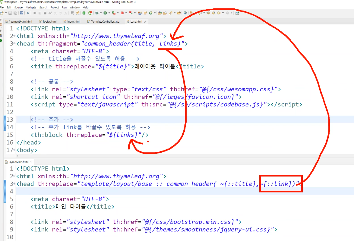
Task: Switch to the index.html tab
Action: point(72,22)
